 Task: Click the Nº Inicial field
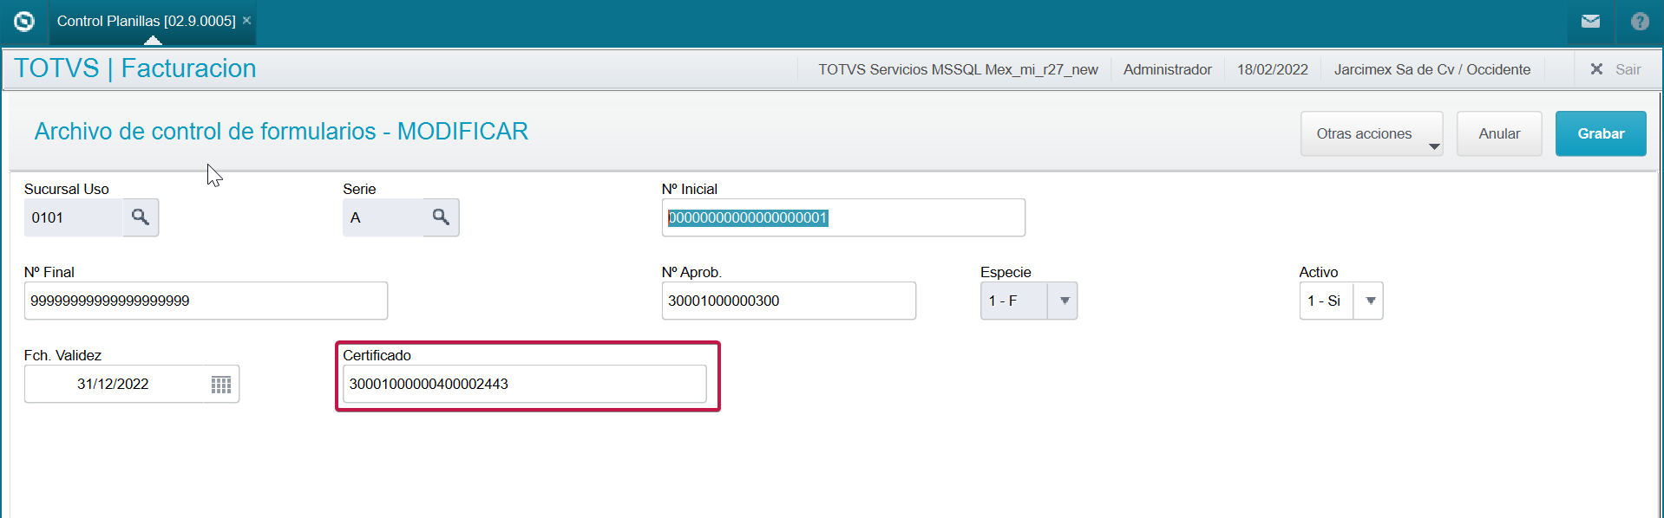[x=843, y=217]
